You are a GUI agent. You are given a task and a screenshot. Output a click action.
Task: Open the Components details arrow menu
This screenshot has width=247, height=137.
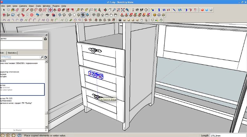(x=46, y=57)
